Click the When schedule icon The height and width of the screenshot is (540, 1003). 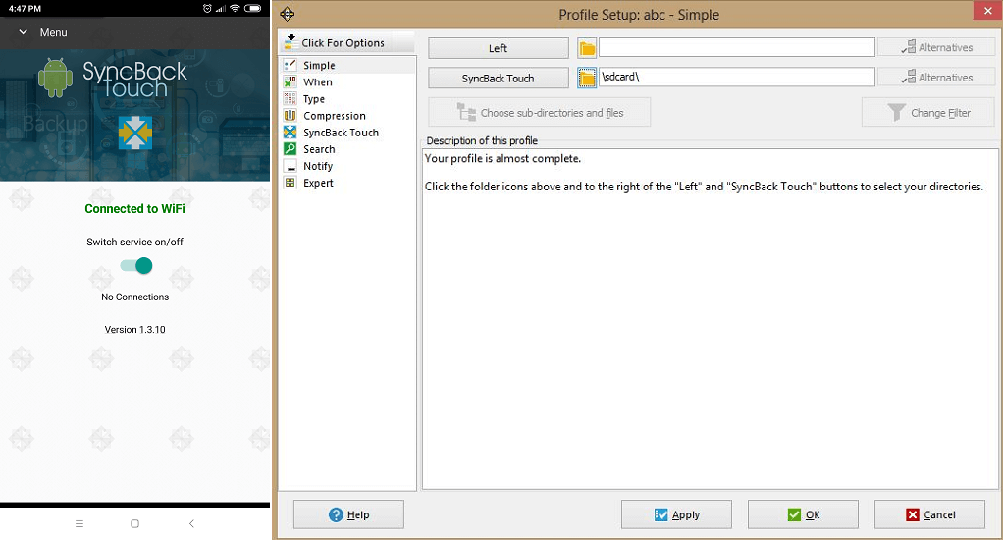click(x=290, y=81)
